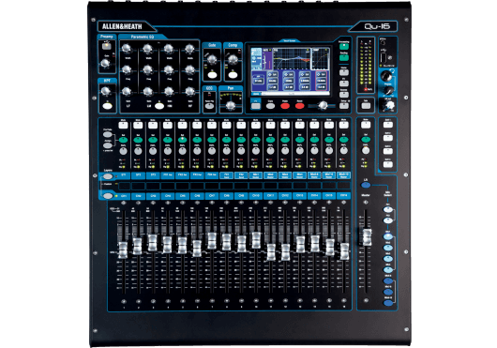The width and height of the screenshot is (497, 348).
Task: Select the LR mix key
Action: coord(366,185)
